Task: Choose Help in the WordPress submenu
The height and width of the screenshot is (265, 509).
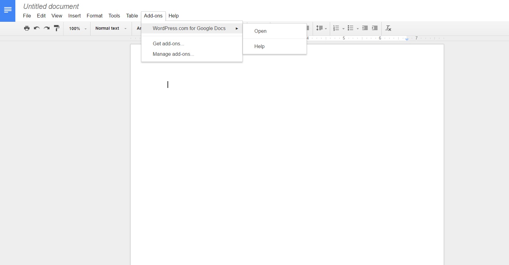Action: click(x=275, y=47)
